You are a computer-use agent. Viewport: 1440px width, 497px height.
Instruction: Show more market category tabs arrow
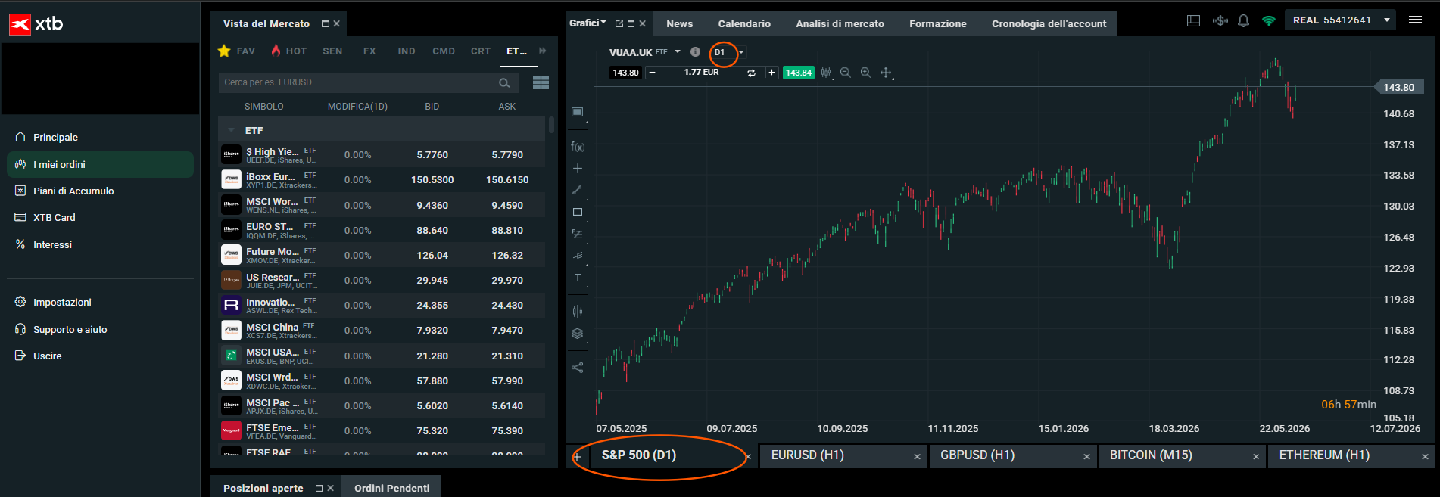coord(542,51)
